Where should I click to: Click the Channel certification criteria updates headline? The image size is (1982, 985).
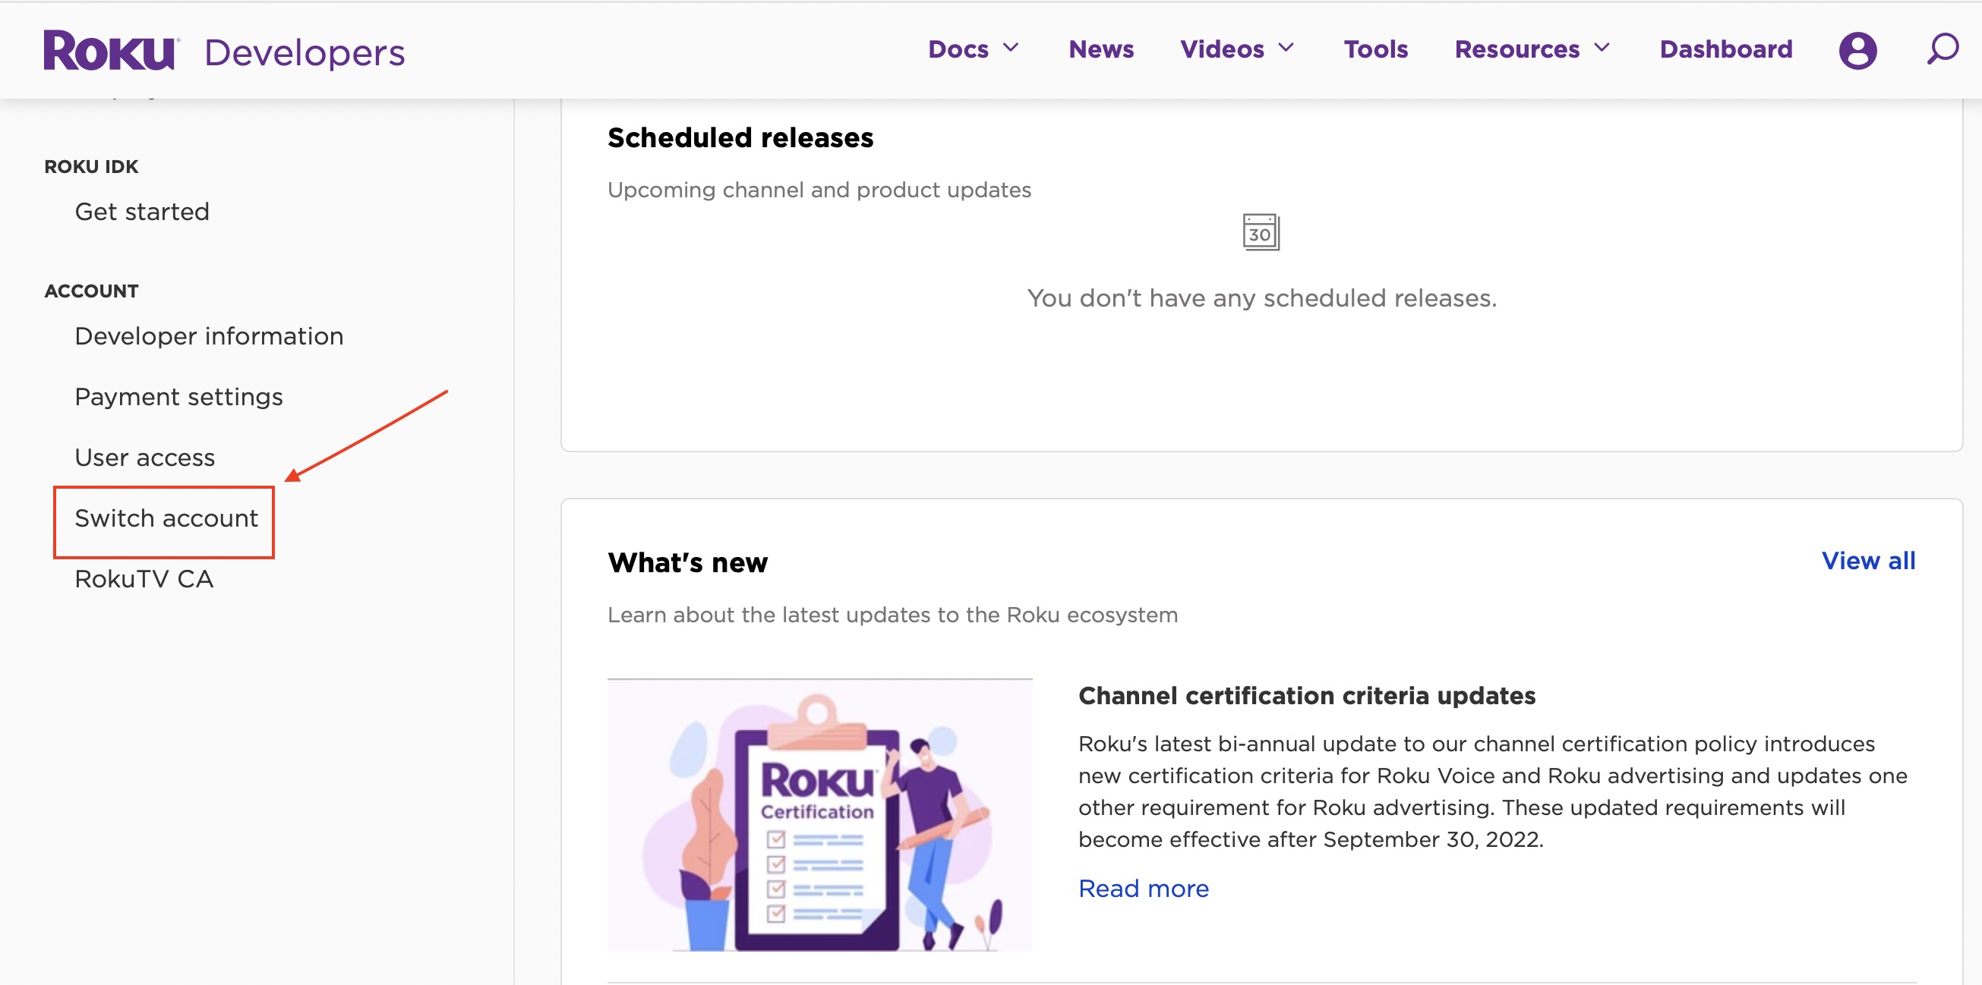tap(1306, 695)
